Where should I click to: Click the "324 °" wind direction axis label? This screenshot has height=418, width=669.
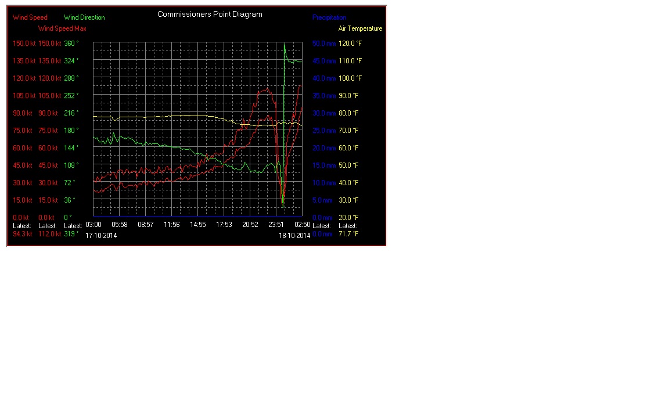coord(71,61)
